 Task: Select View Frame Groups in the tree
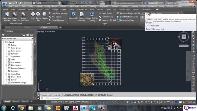[18, 83]
